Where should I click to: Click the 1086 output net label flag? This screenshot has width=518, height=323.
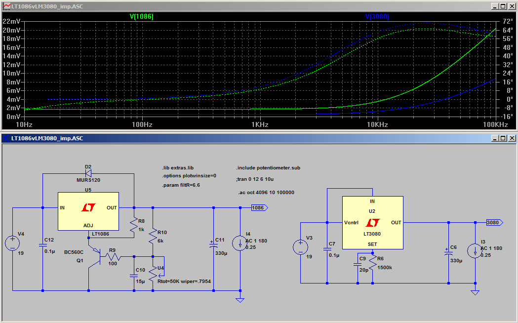(259, 208)
